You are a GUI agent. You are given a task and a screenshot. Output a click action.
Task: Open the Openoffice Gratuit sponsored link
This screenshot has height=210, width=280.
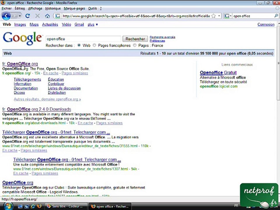(218, 73)
